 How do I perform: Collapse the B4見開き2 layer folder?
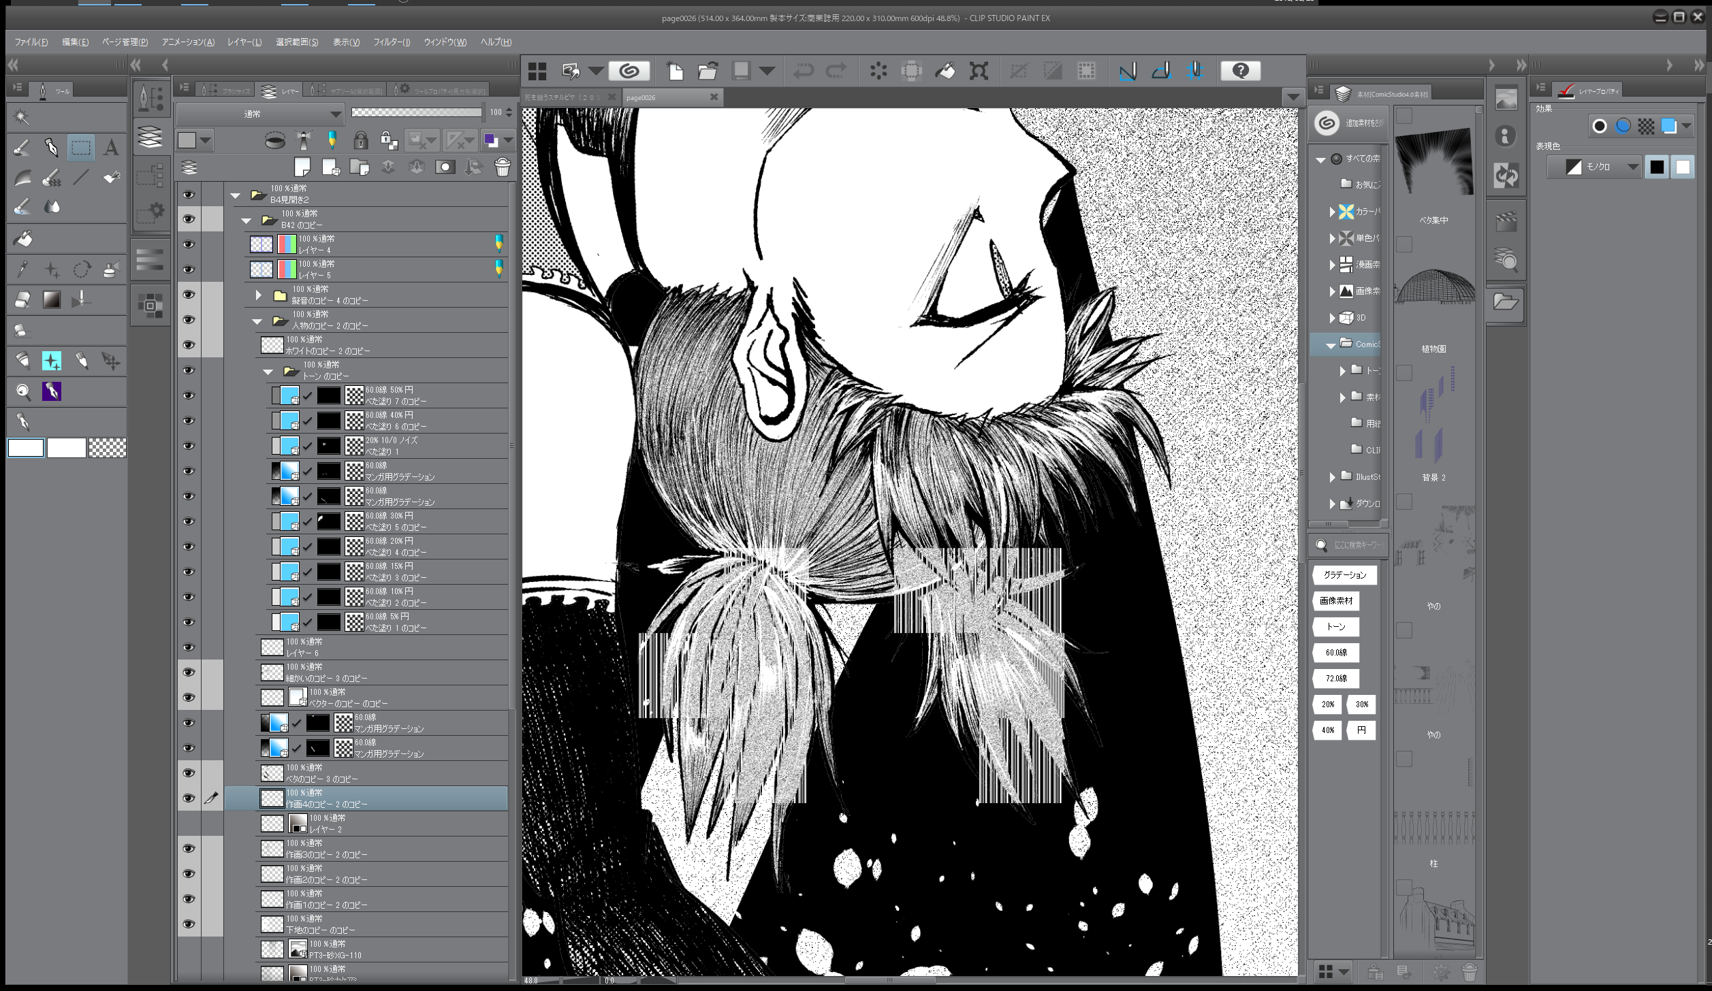[x=236, y=196]
